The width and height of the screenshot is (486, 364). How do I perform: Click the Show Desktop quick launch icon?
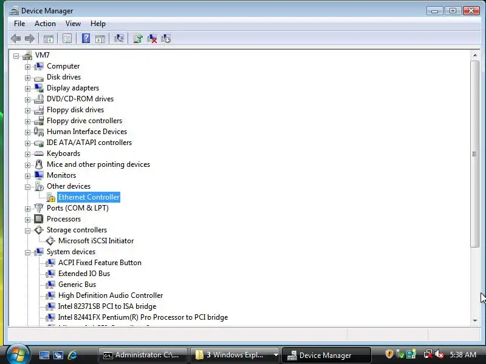coord(44,355)
